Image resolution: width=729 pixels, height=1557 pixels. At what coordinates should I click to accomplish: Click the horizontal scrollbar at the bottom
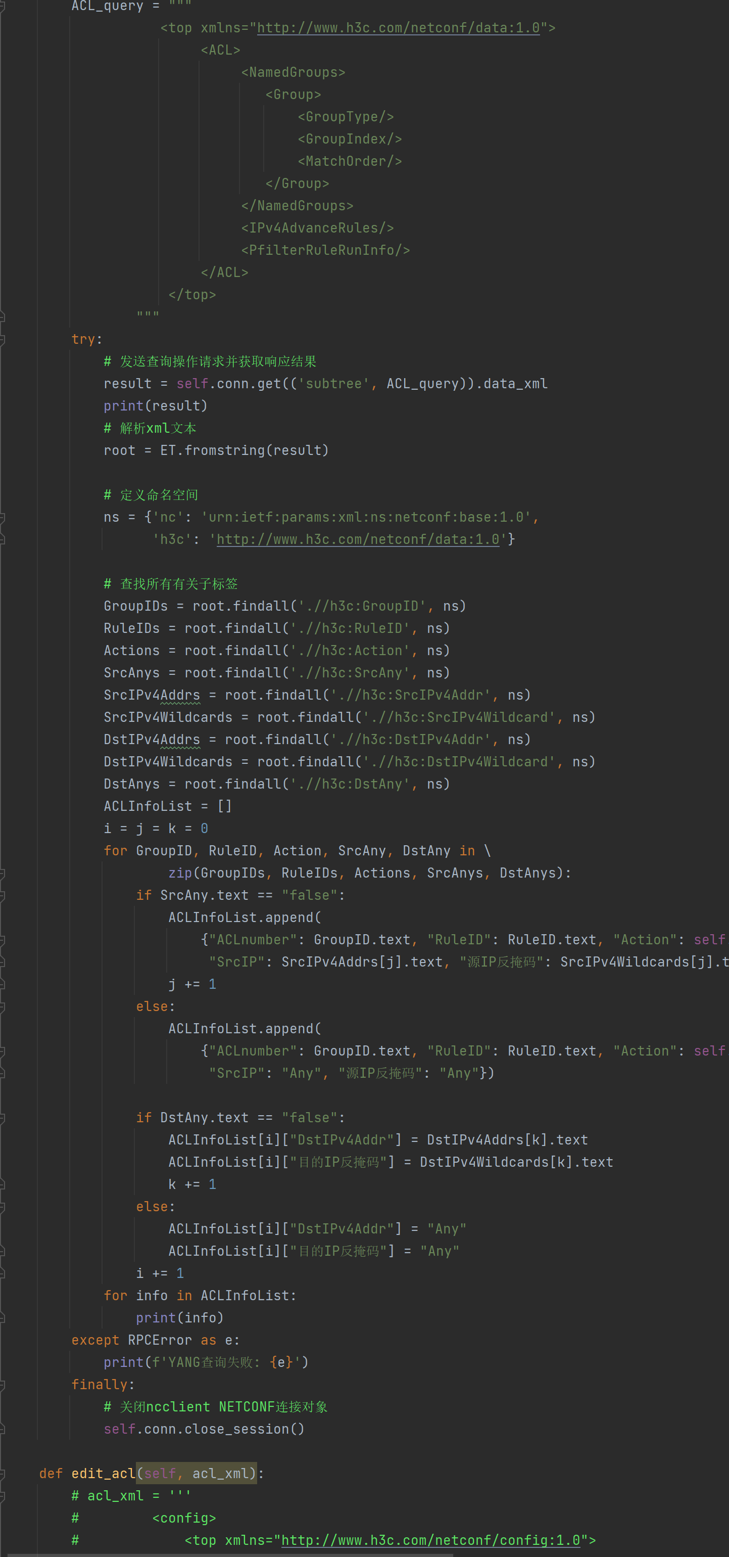tap(229, 1554)
